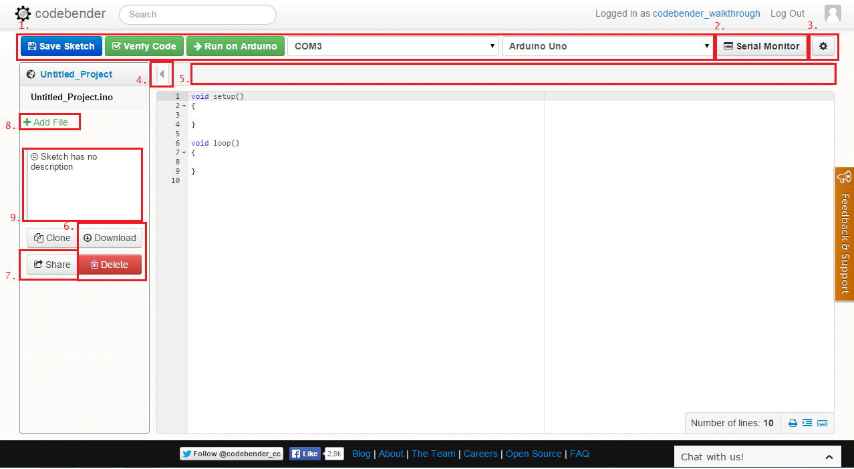
Task: Collapse the sidebar with the left arrow
Action: [x=162, y=74]
